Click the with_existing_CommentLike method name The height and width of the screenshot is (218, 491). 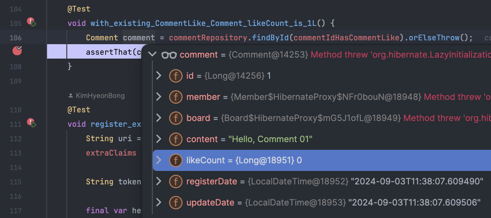pos(204,23)
